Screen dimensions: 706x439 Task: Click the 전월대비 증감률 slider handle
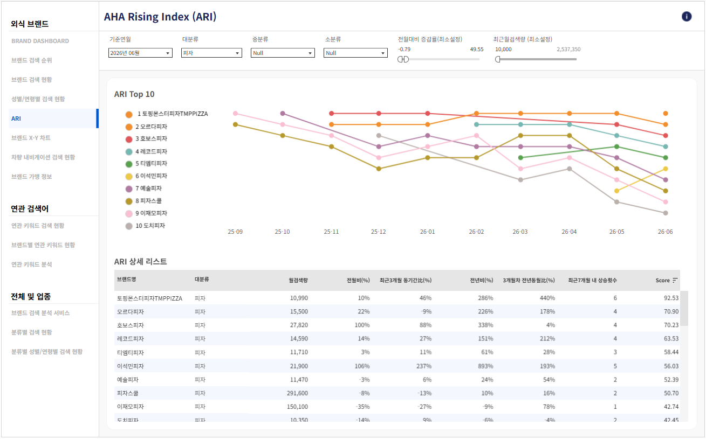click(403, 59)
